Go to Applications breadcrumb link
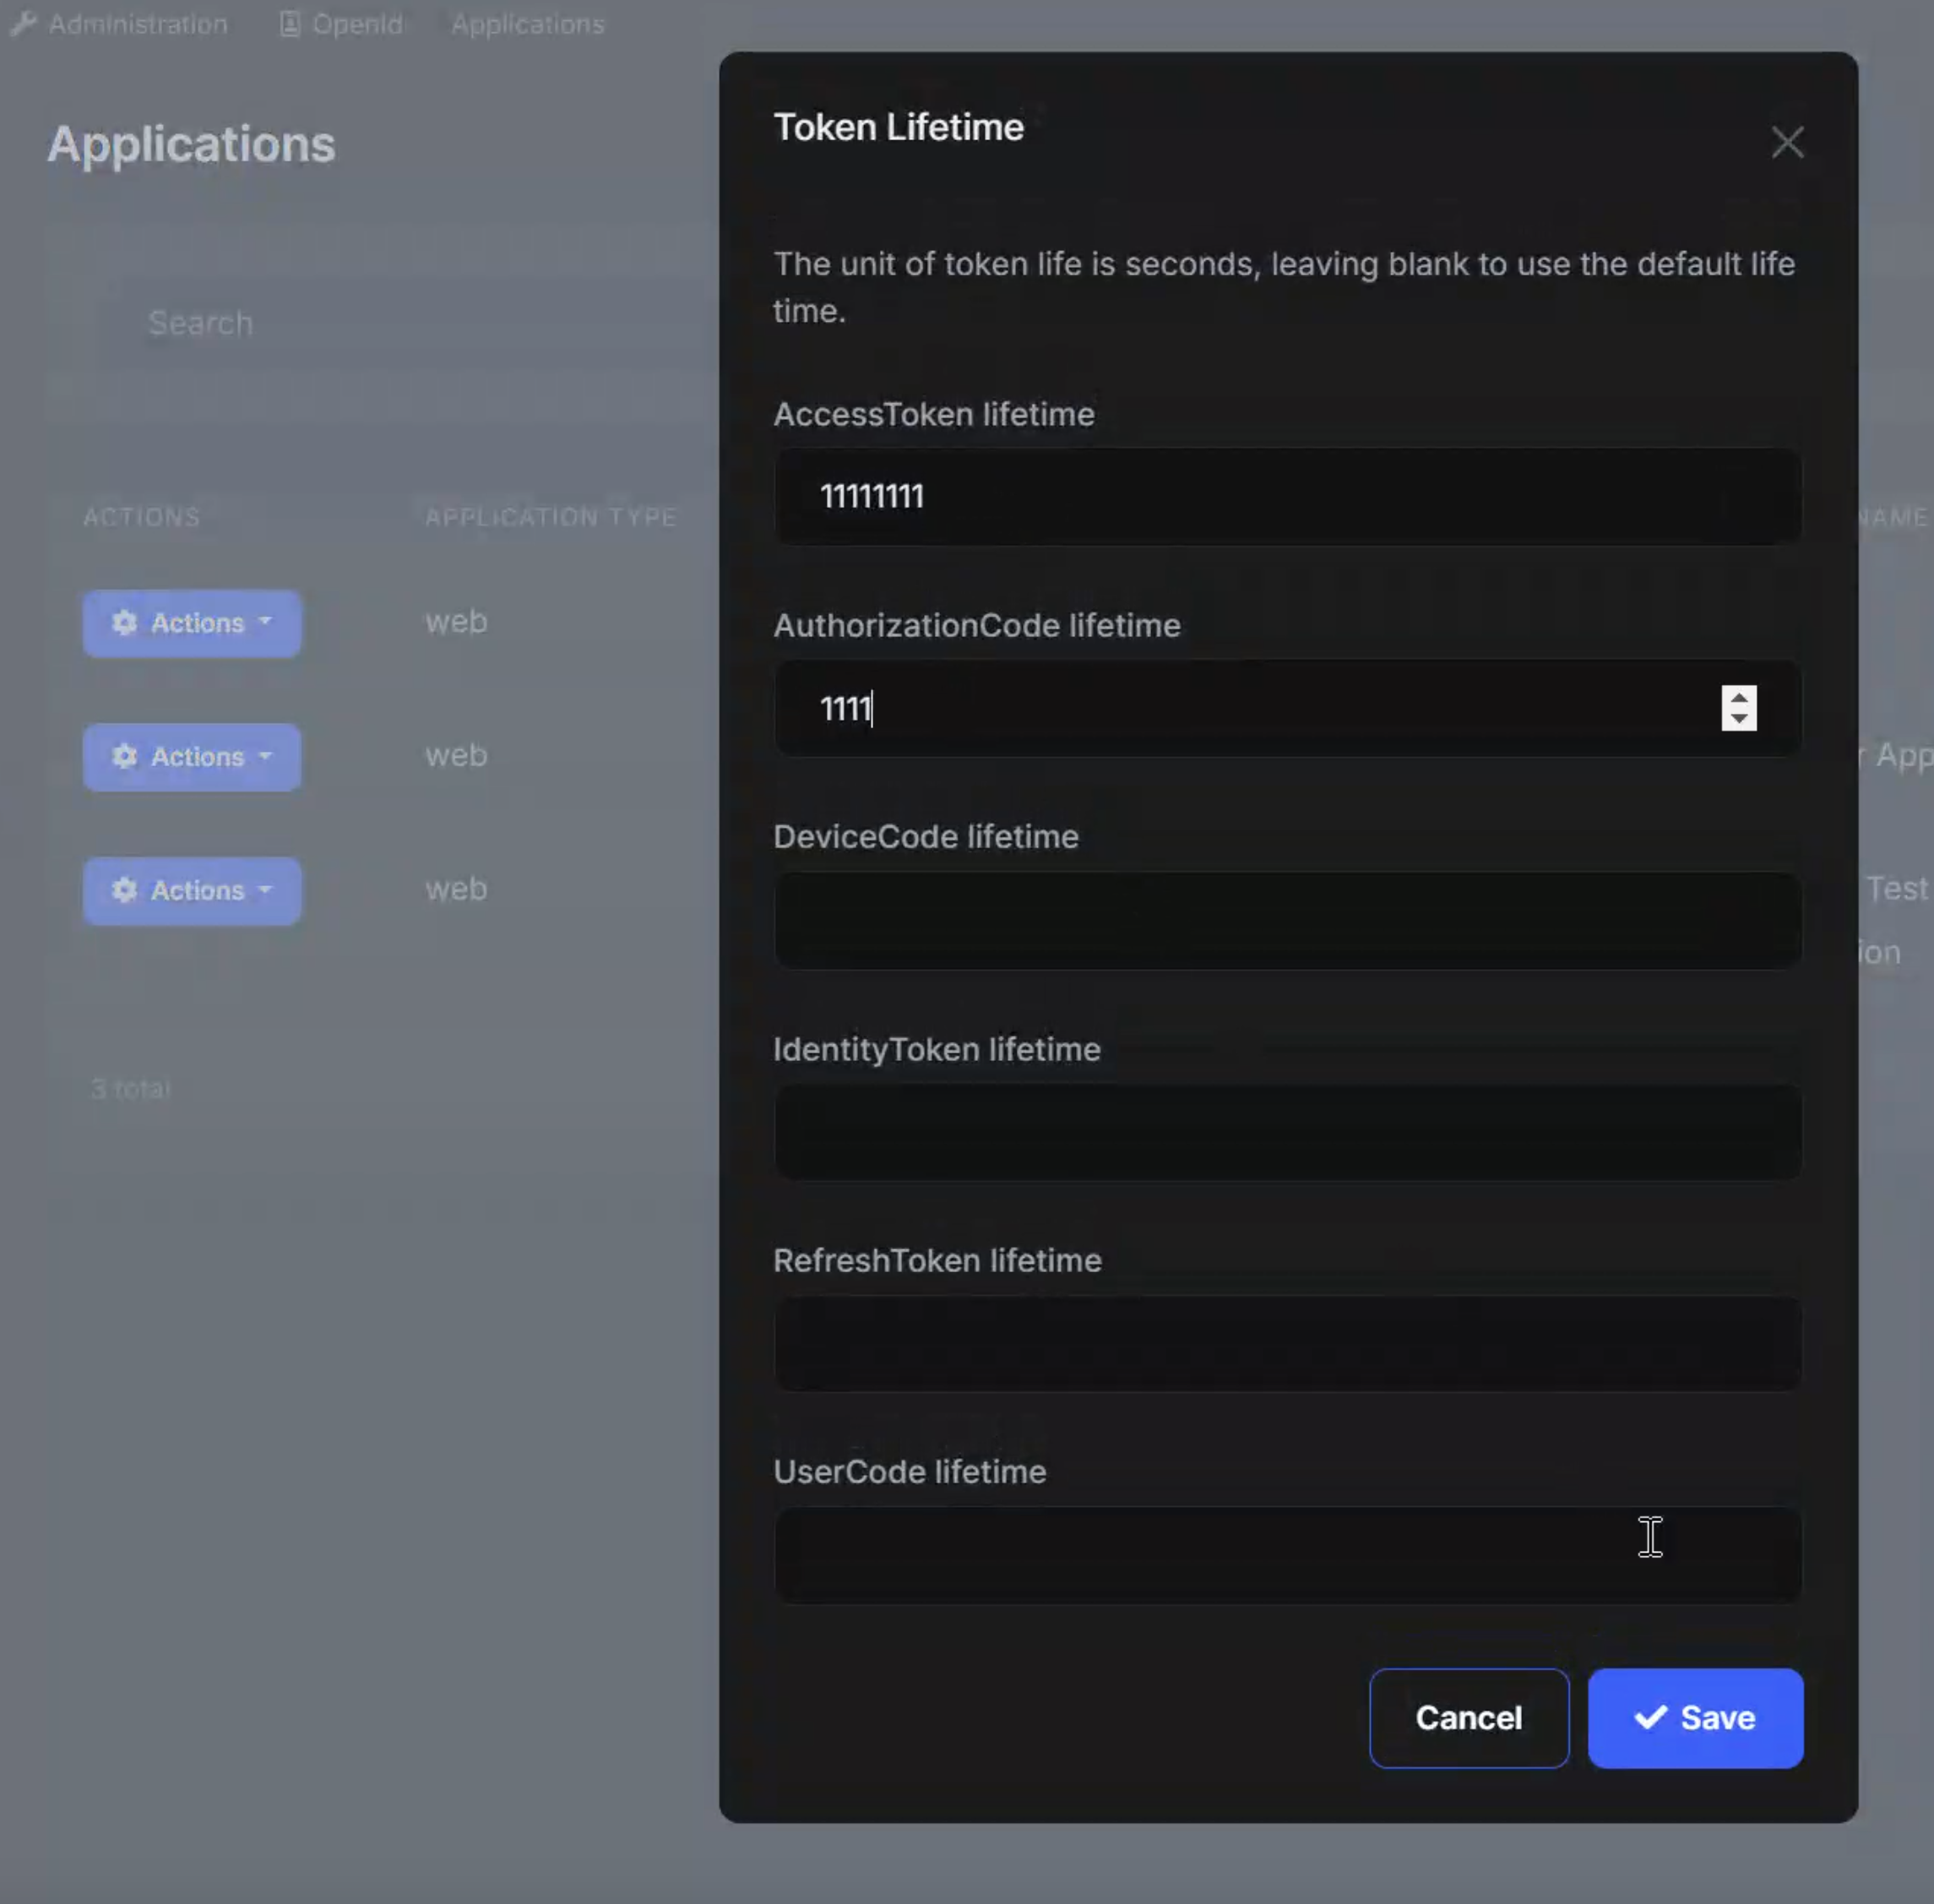Image resolution: width=1934 pixels, height=1904 pixels. (x=527, y=24)
